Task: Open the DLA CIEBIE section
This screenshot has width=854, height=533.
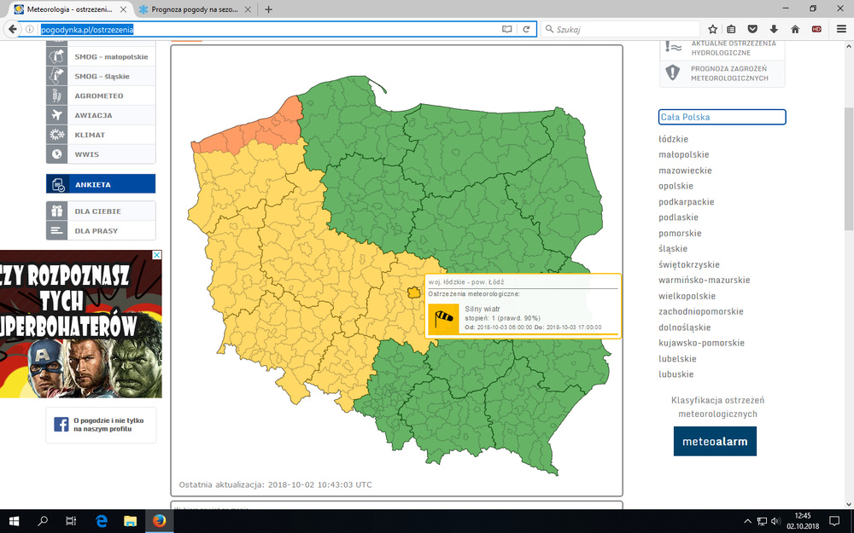Action: [x=101, y=211]
